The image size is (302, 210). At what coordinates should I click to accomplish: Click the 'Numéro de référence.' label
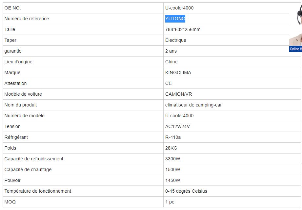pyautogui.click(x=27, y=19)
